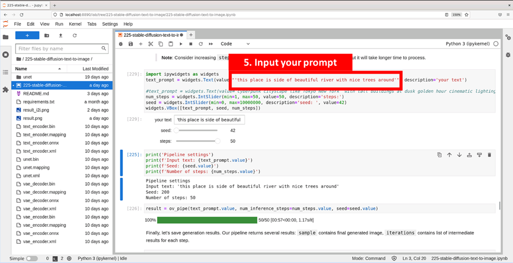The height and width of the screenshot is (263, 513).
Task: Interrupt the kernel with stop button
Action: click(x=191, y=44)
